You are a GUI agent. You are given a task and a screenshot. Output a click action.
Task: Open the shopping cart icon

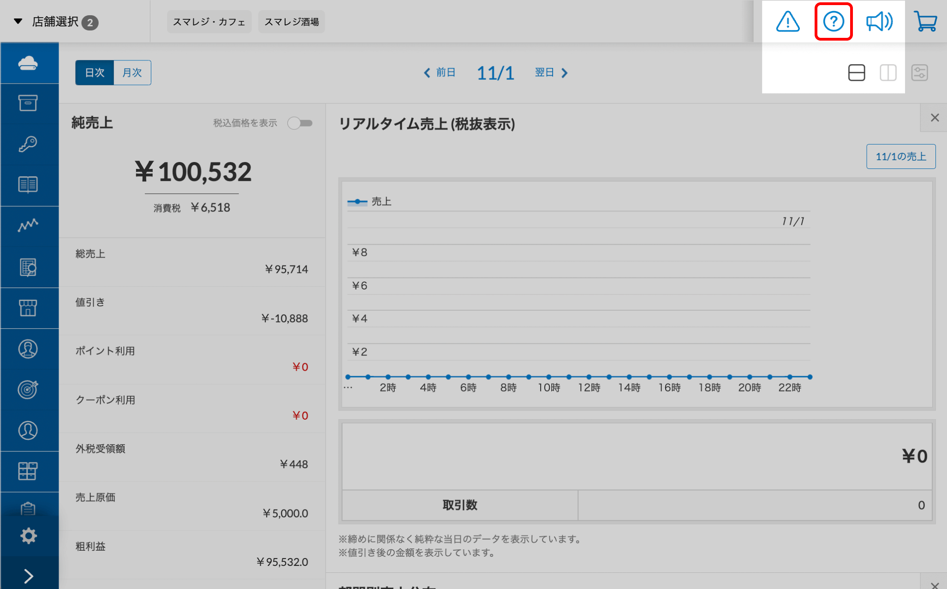(x=925, y=22)
